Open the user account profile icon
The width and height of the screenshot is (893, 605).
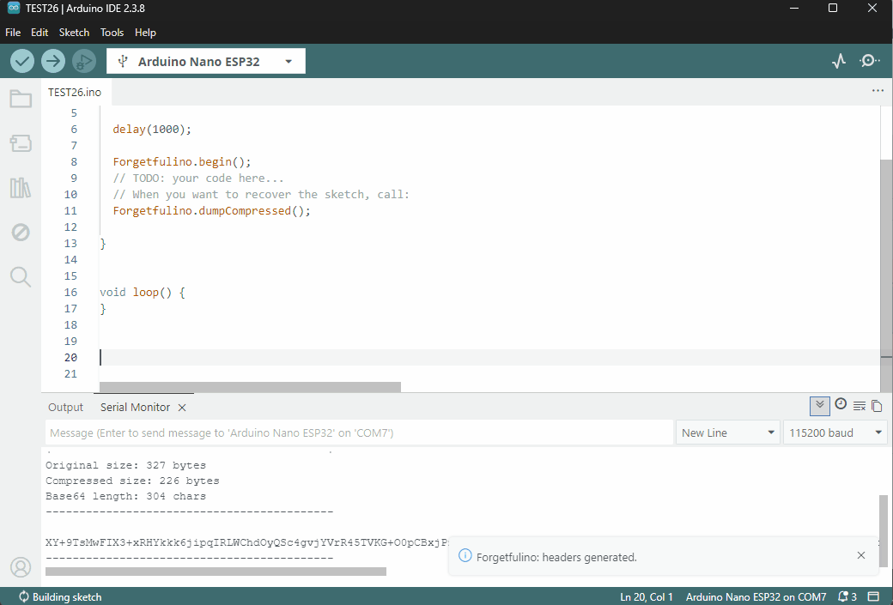click(x=21, y=567)
